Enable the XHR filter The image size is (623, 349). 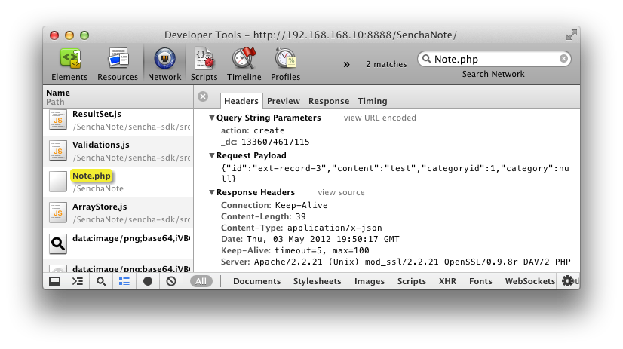[447, 281]
